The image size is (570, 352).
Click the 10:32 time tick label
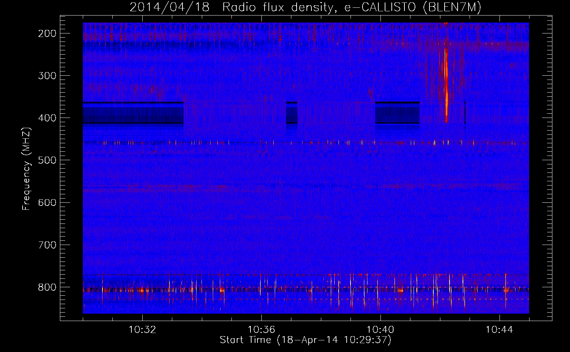[142, 330]
